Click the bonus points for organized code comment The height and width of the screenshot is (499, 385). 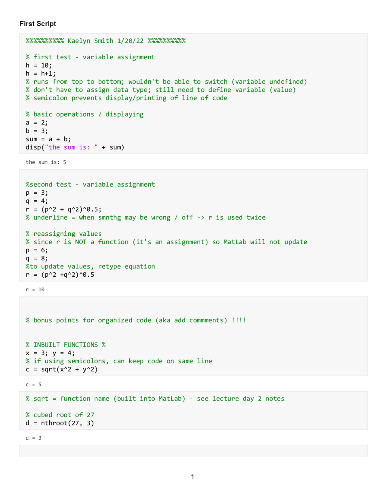coord(136,320)
